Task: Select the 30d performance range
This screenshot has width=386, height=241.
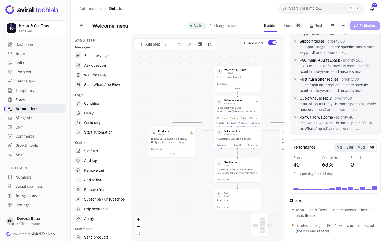Action: (x=350, y=147)
